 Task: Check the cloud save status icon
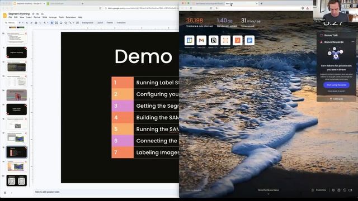[43, 14]
